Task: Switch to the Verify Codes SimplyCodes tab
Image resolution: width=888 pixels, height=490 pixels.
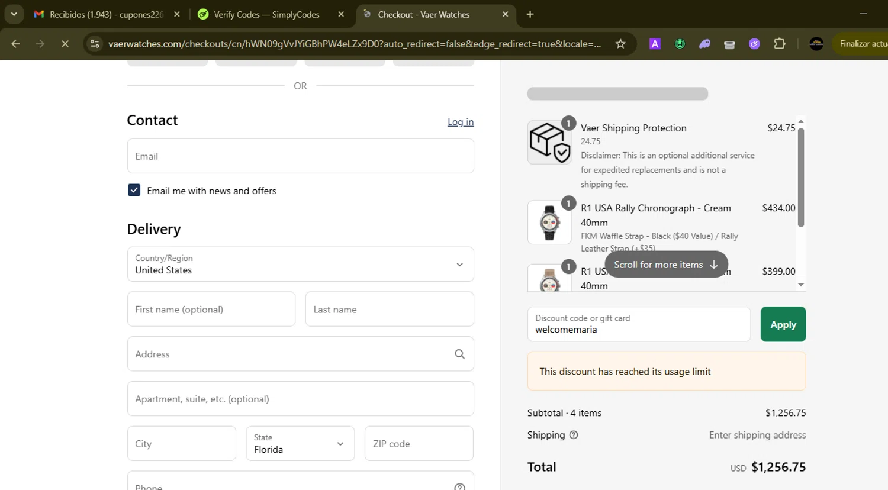Action: [x=266, y=14]
